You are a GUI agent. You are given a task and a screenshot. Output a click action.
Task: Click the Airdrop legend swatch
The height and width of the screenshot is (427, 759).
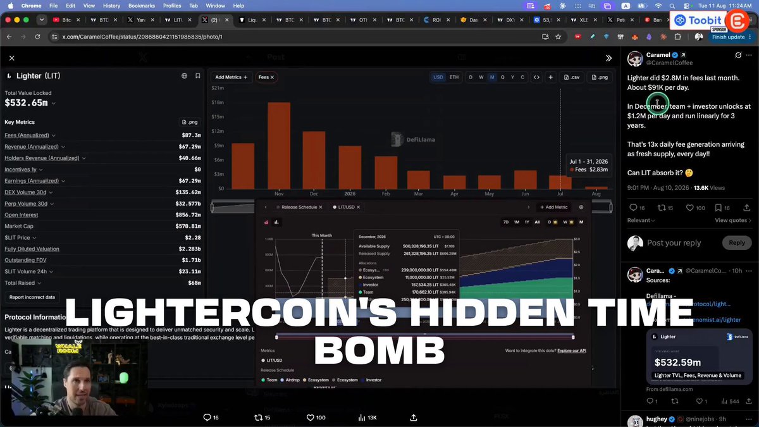click(283, 380)
